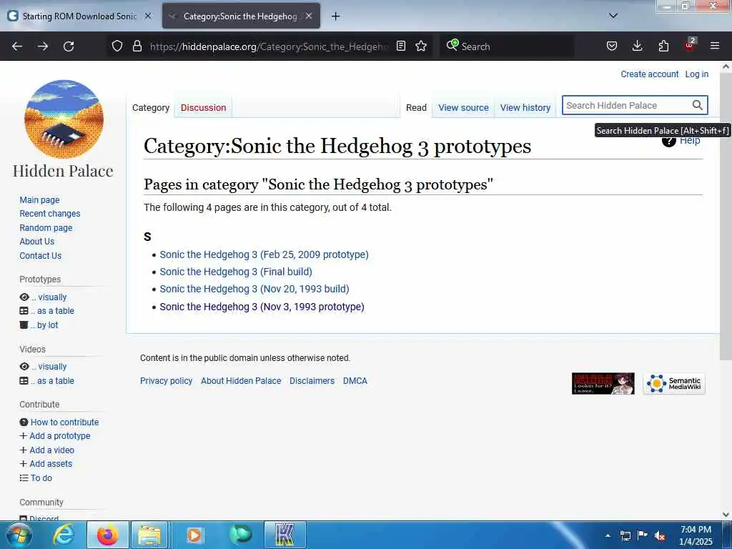
Task: Expand the list all tabs chevron
Action: click(x=613, y=16)
